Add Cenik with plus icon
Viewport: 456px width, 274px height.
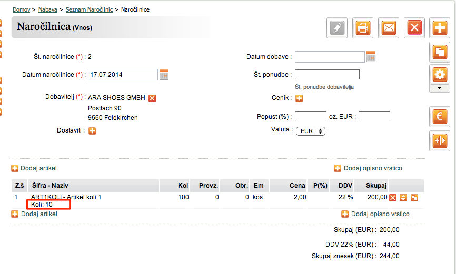(x=299, y=98)
